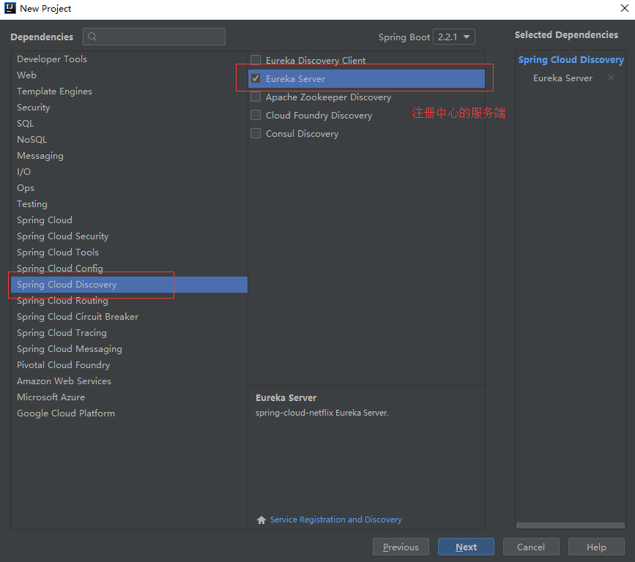635x562 pixels.
Task: Select Spring Cloud Security category
Action: pos(129,236)
